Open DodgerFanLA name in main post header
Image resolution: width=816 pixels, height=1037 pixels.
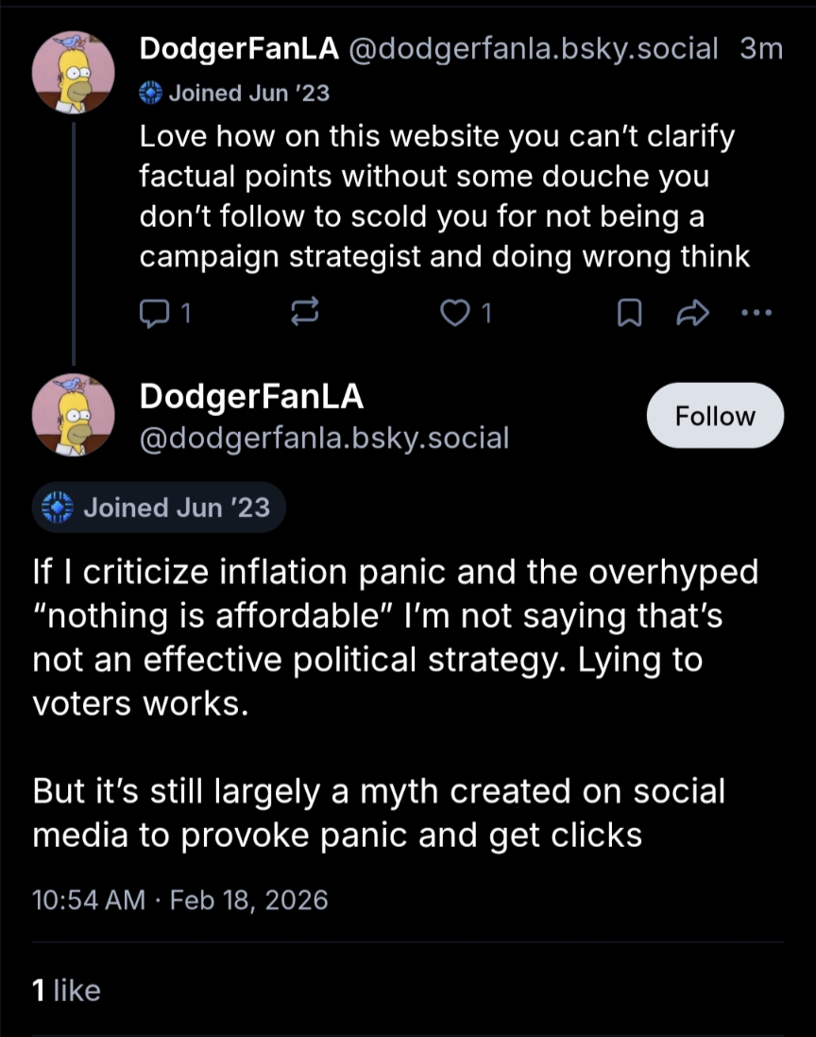click(251, 397)
